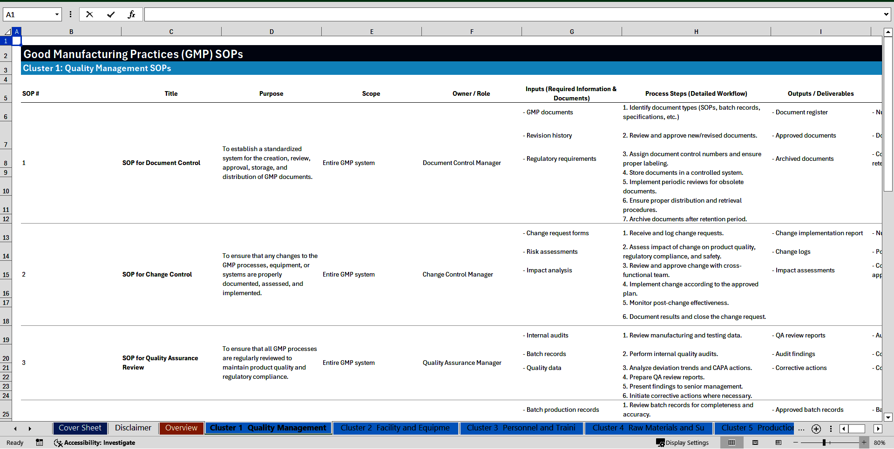Image resolution: width=894 pixels, height=449 pixels.
Task: Click the New Sheet (+) icon
Action: coord(816,429)
